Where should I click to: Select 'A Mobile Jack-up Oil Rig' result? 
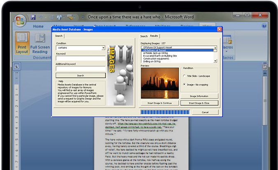(x=155, y=53)
